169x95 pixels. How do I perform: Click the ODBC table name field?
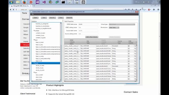tap(88, 24)
